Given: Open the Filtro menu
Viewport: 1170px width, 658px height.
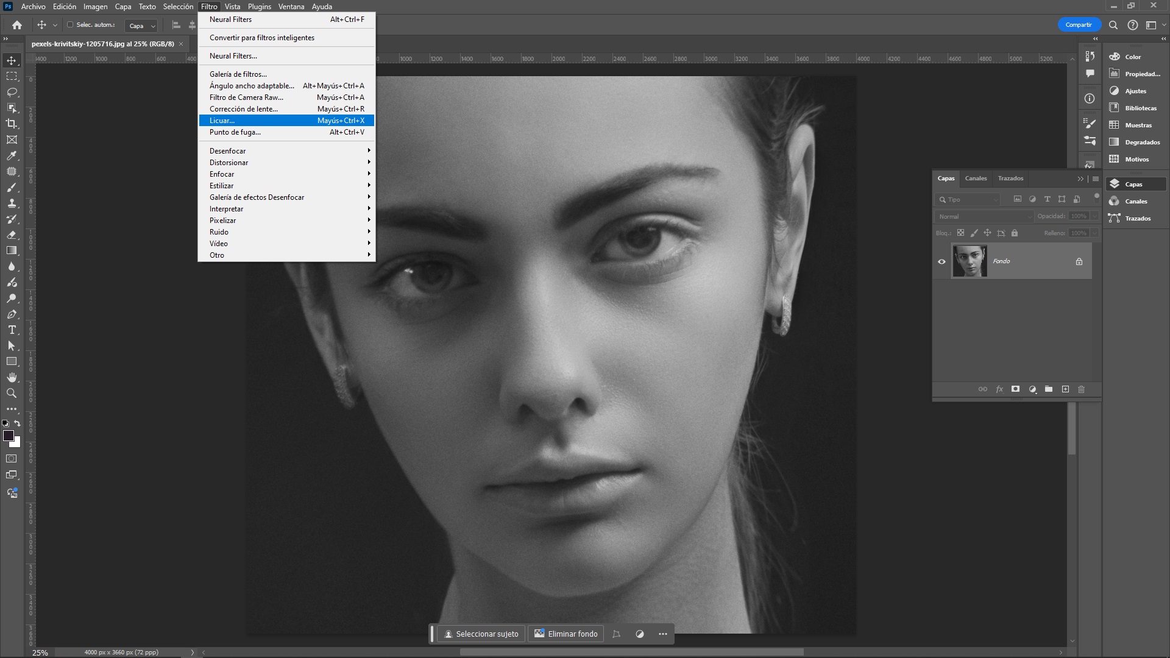Looking at the screenshot, I should point(208,7).
